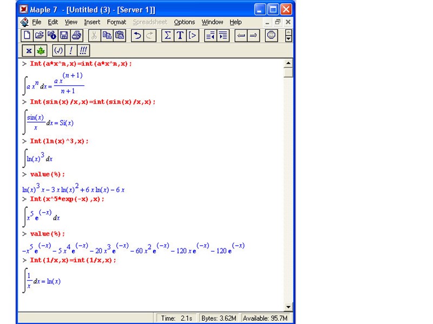The width and height of the screenshot is (433, 324).
Task: Click the Time: 2.1s status field
Action: (176, 318)
